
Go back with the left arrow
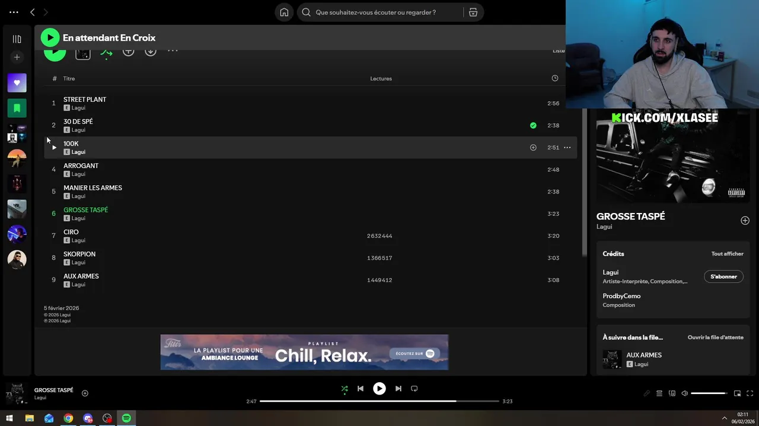pos(33,12)
